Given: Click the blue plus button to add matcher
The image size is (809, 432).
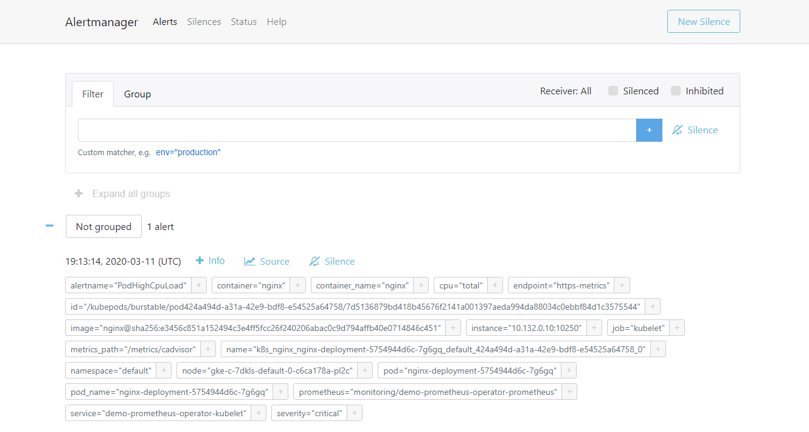Looking at the screenshot, I should click(649, 130).
